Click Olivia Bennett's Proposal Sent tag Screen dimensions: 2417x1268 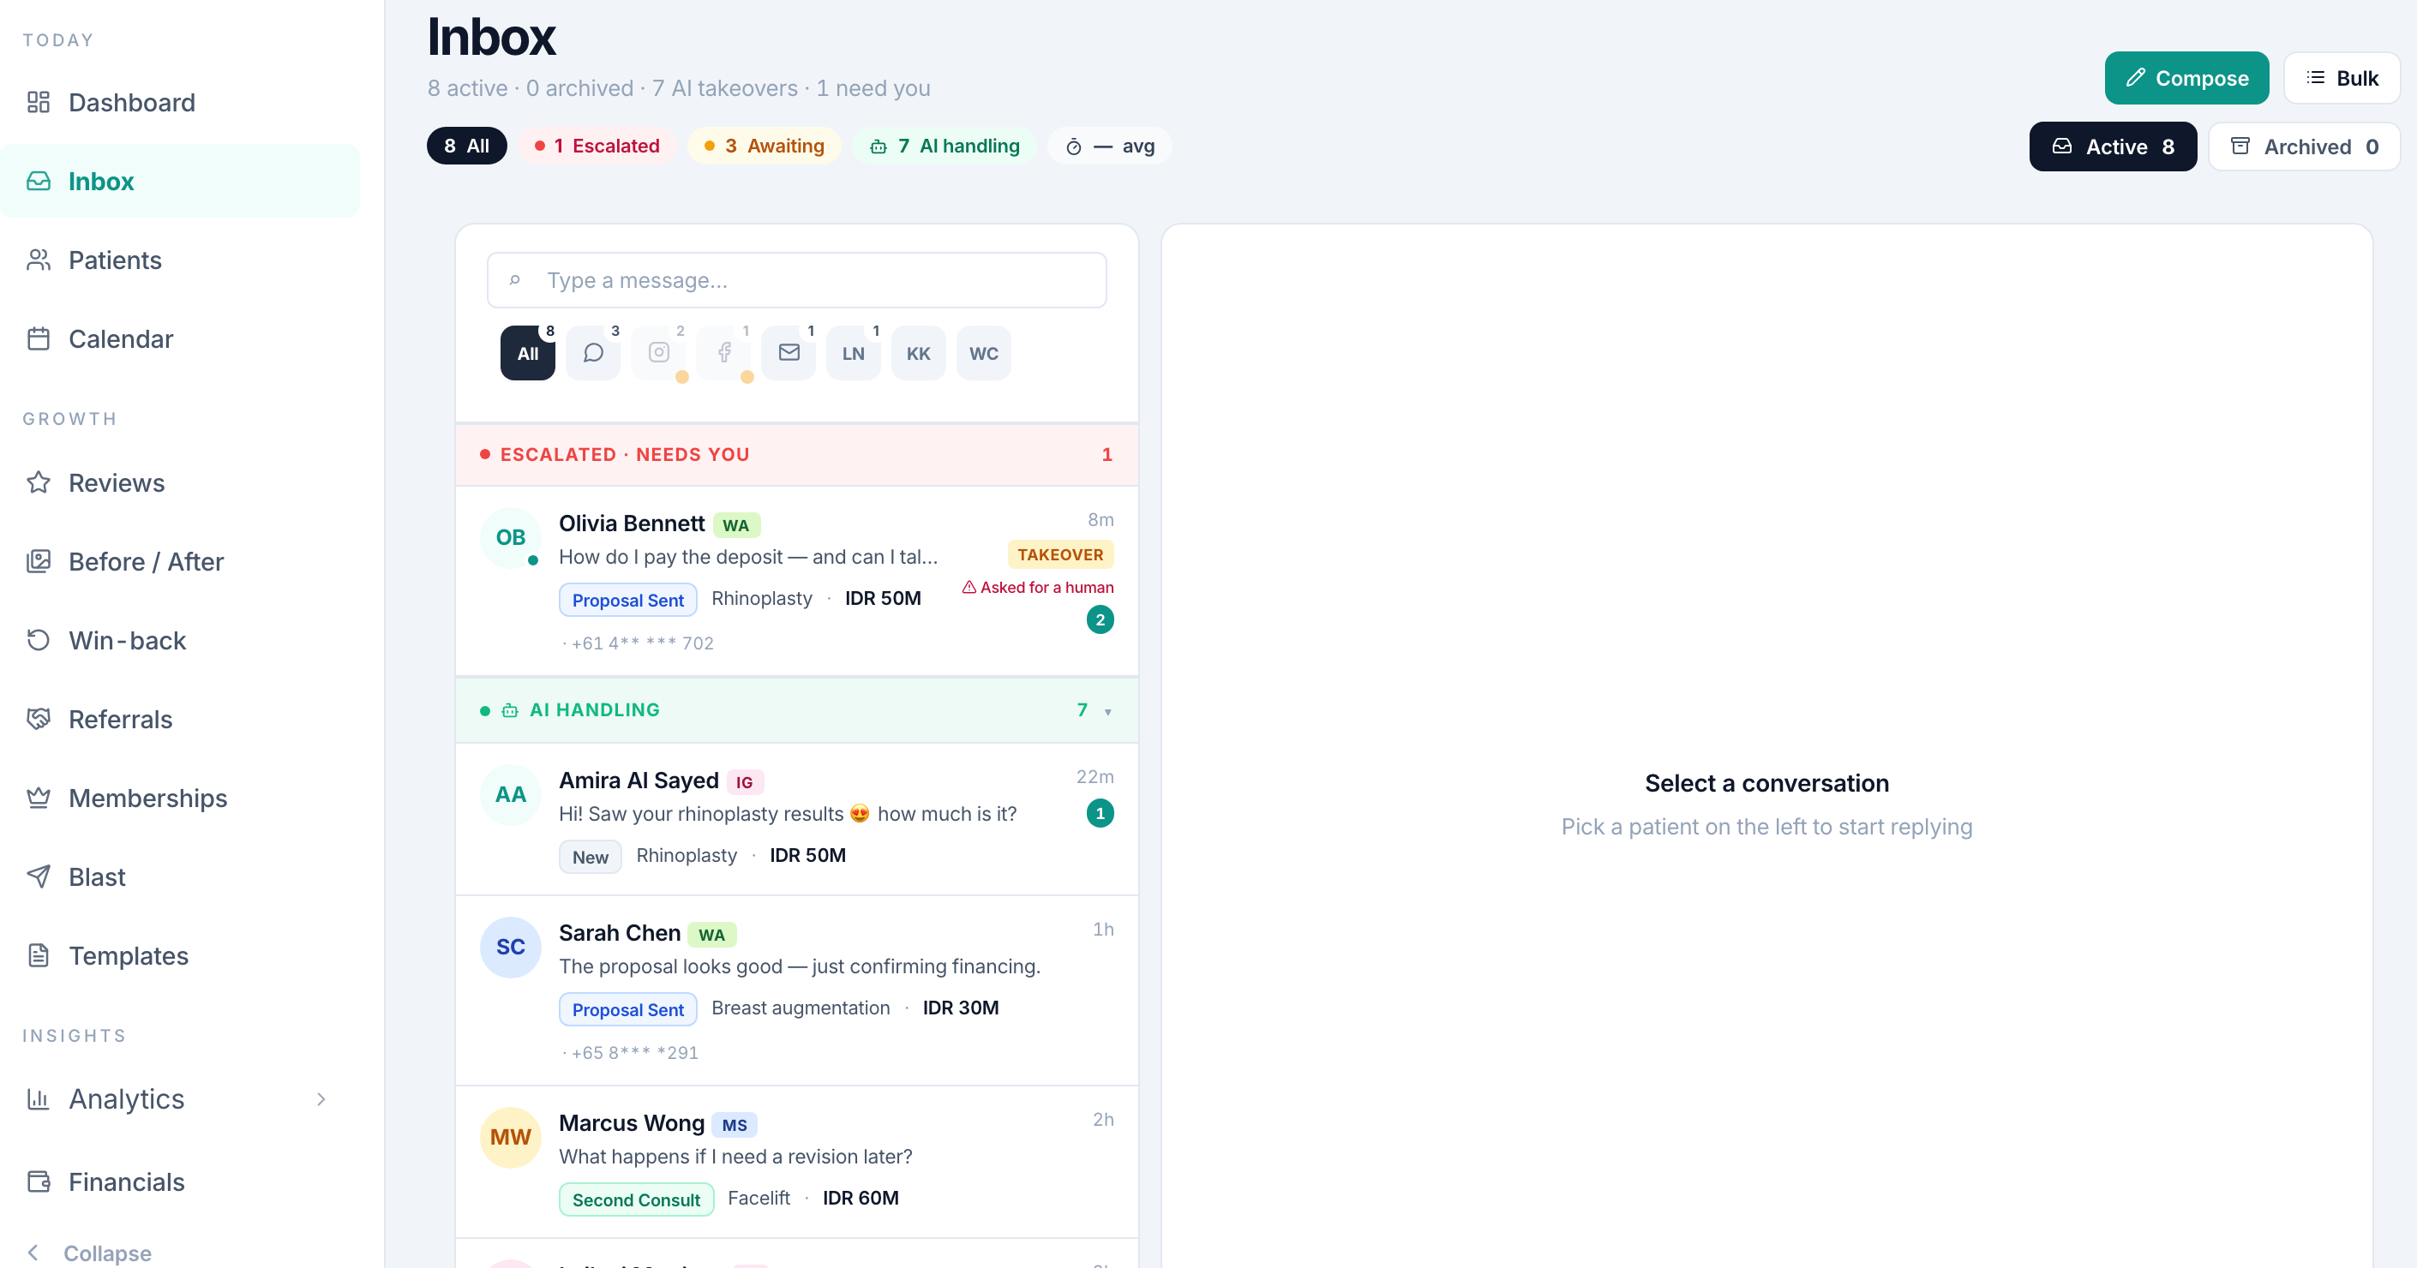(x=627, y=601)
